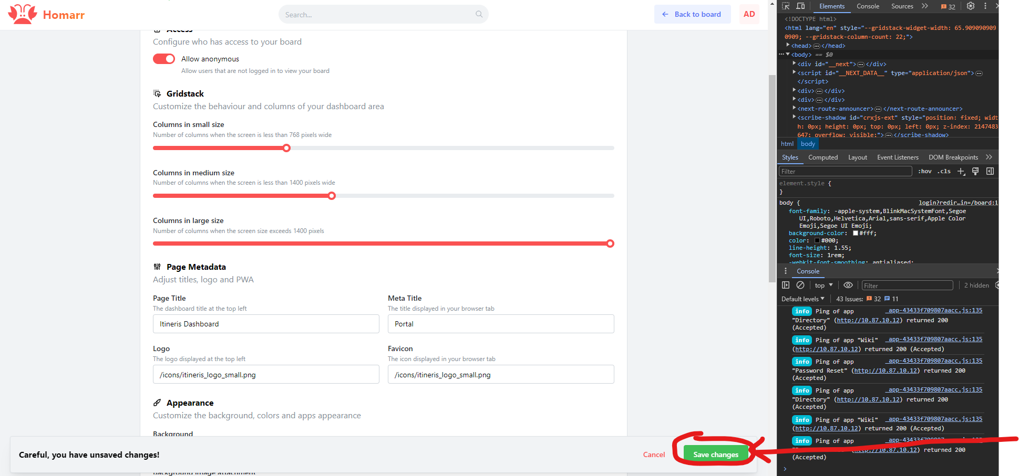Create live expression with eye icon

tap(848, 285)
